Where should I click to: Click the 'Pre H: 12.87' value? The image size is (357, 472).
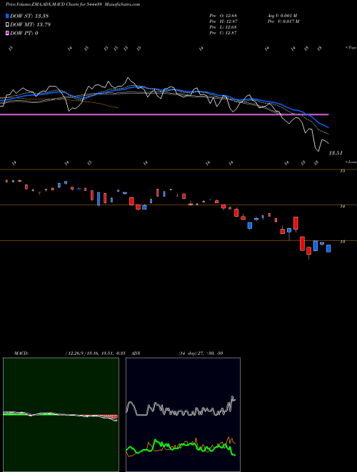point(223,21)
